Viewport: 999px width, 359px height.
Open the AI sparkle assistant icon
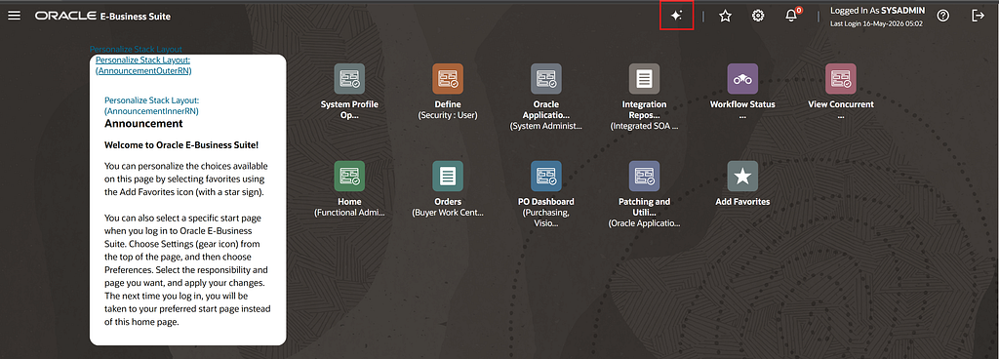point(677,16)
